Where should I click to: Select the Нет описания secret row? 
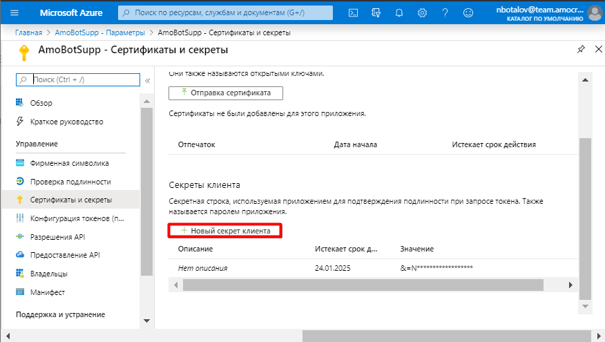(373, 268)
